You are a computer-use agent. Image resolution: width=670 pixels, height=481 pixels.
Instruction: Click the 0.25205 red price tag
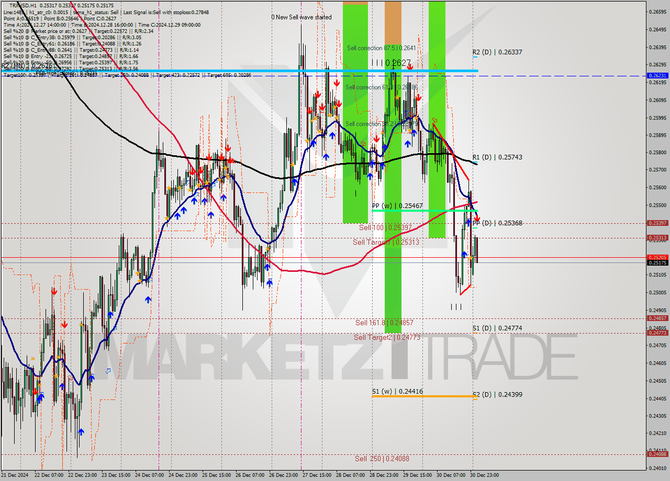point(657,257)
